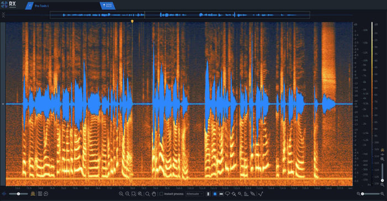Select the Brush selection tool
Screen dimensions: 387x201
pos(234,194)
